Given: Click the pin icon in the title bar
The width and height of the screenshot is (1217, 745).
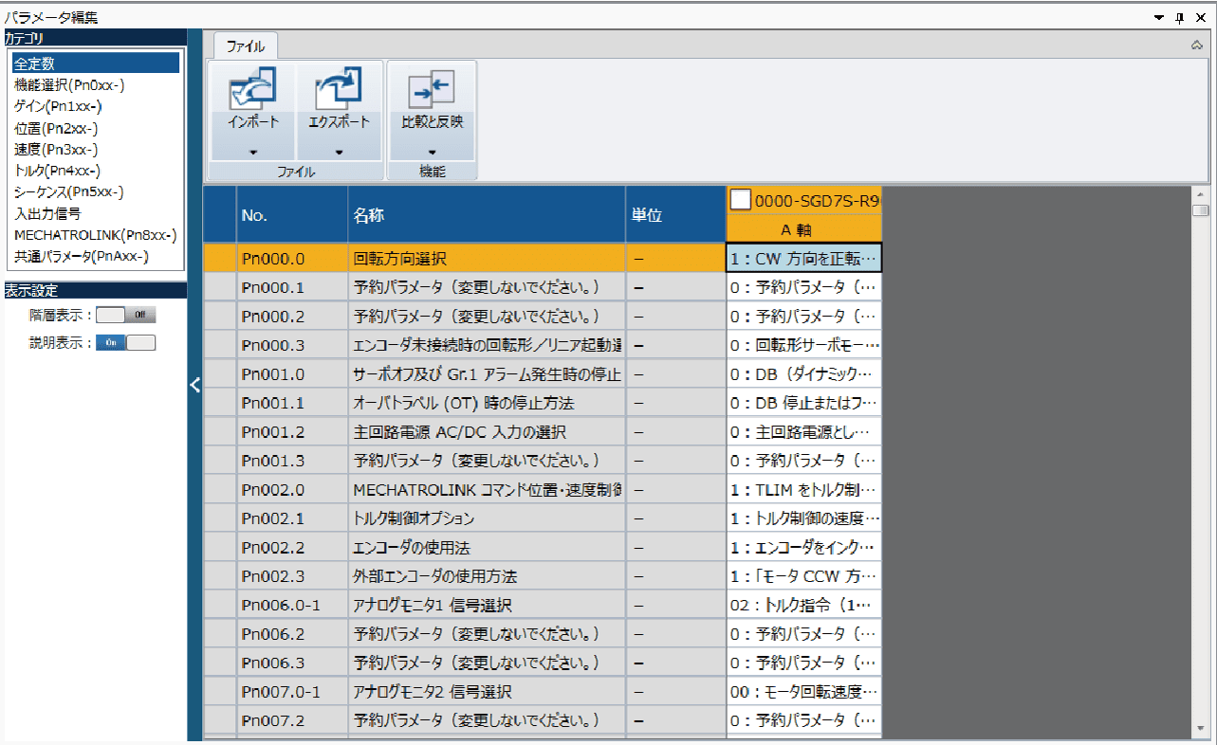Looking at the screenshot, I should click(1180, 17).
